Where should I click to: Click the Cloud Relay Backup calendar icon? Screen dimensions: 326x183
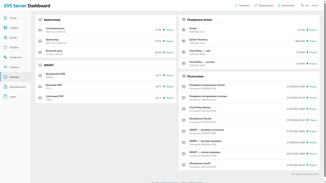[x=184, y=109]
